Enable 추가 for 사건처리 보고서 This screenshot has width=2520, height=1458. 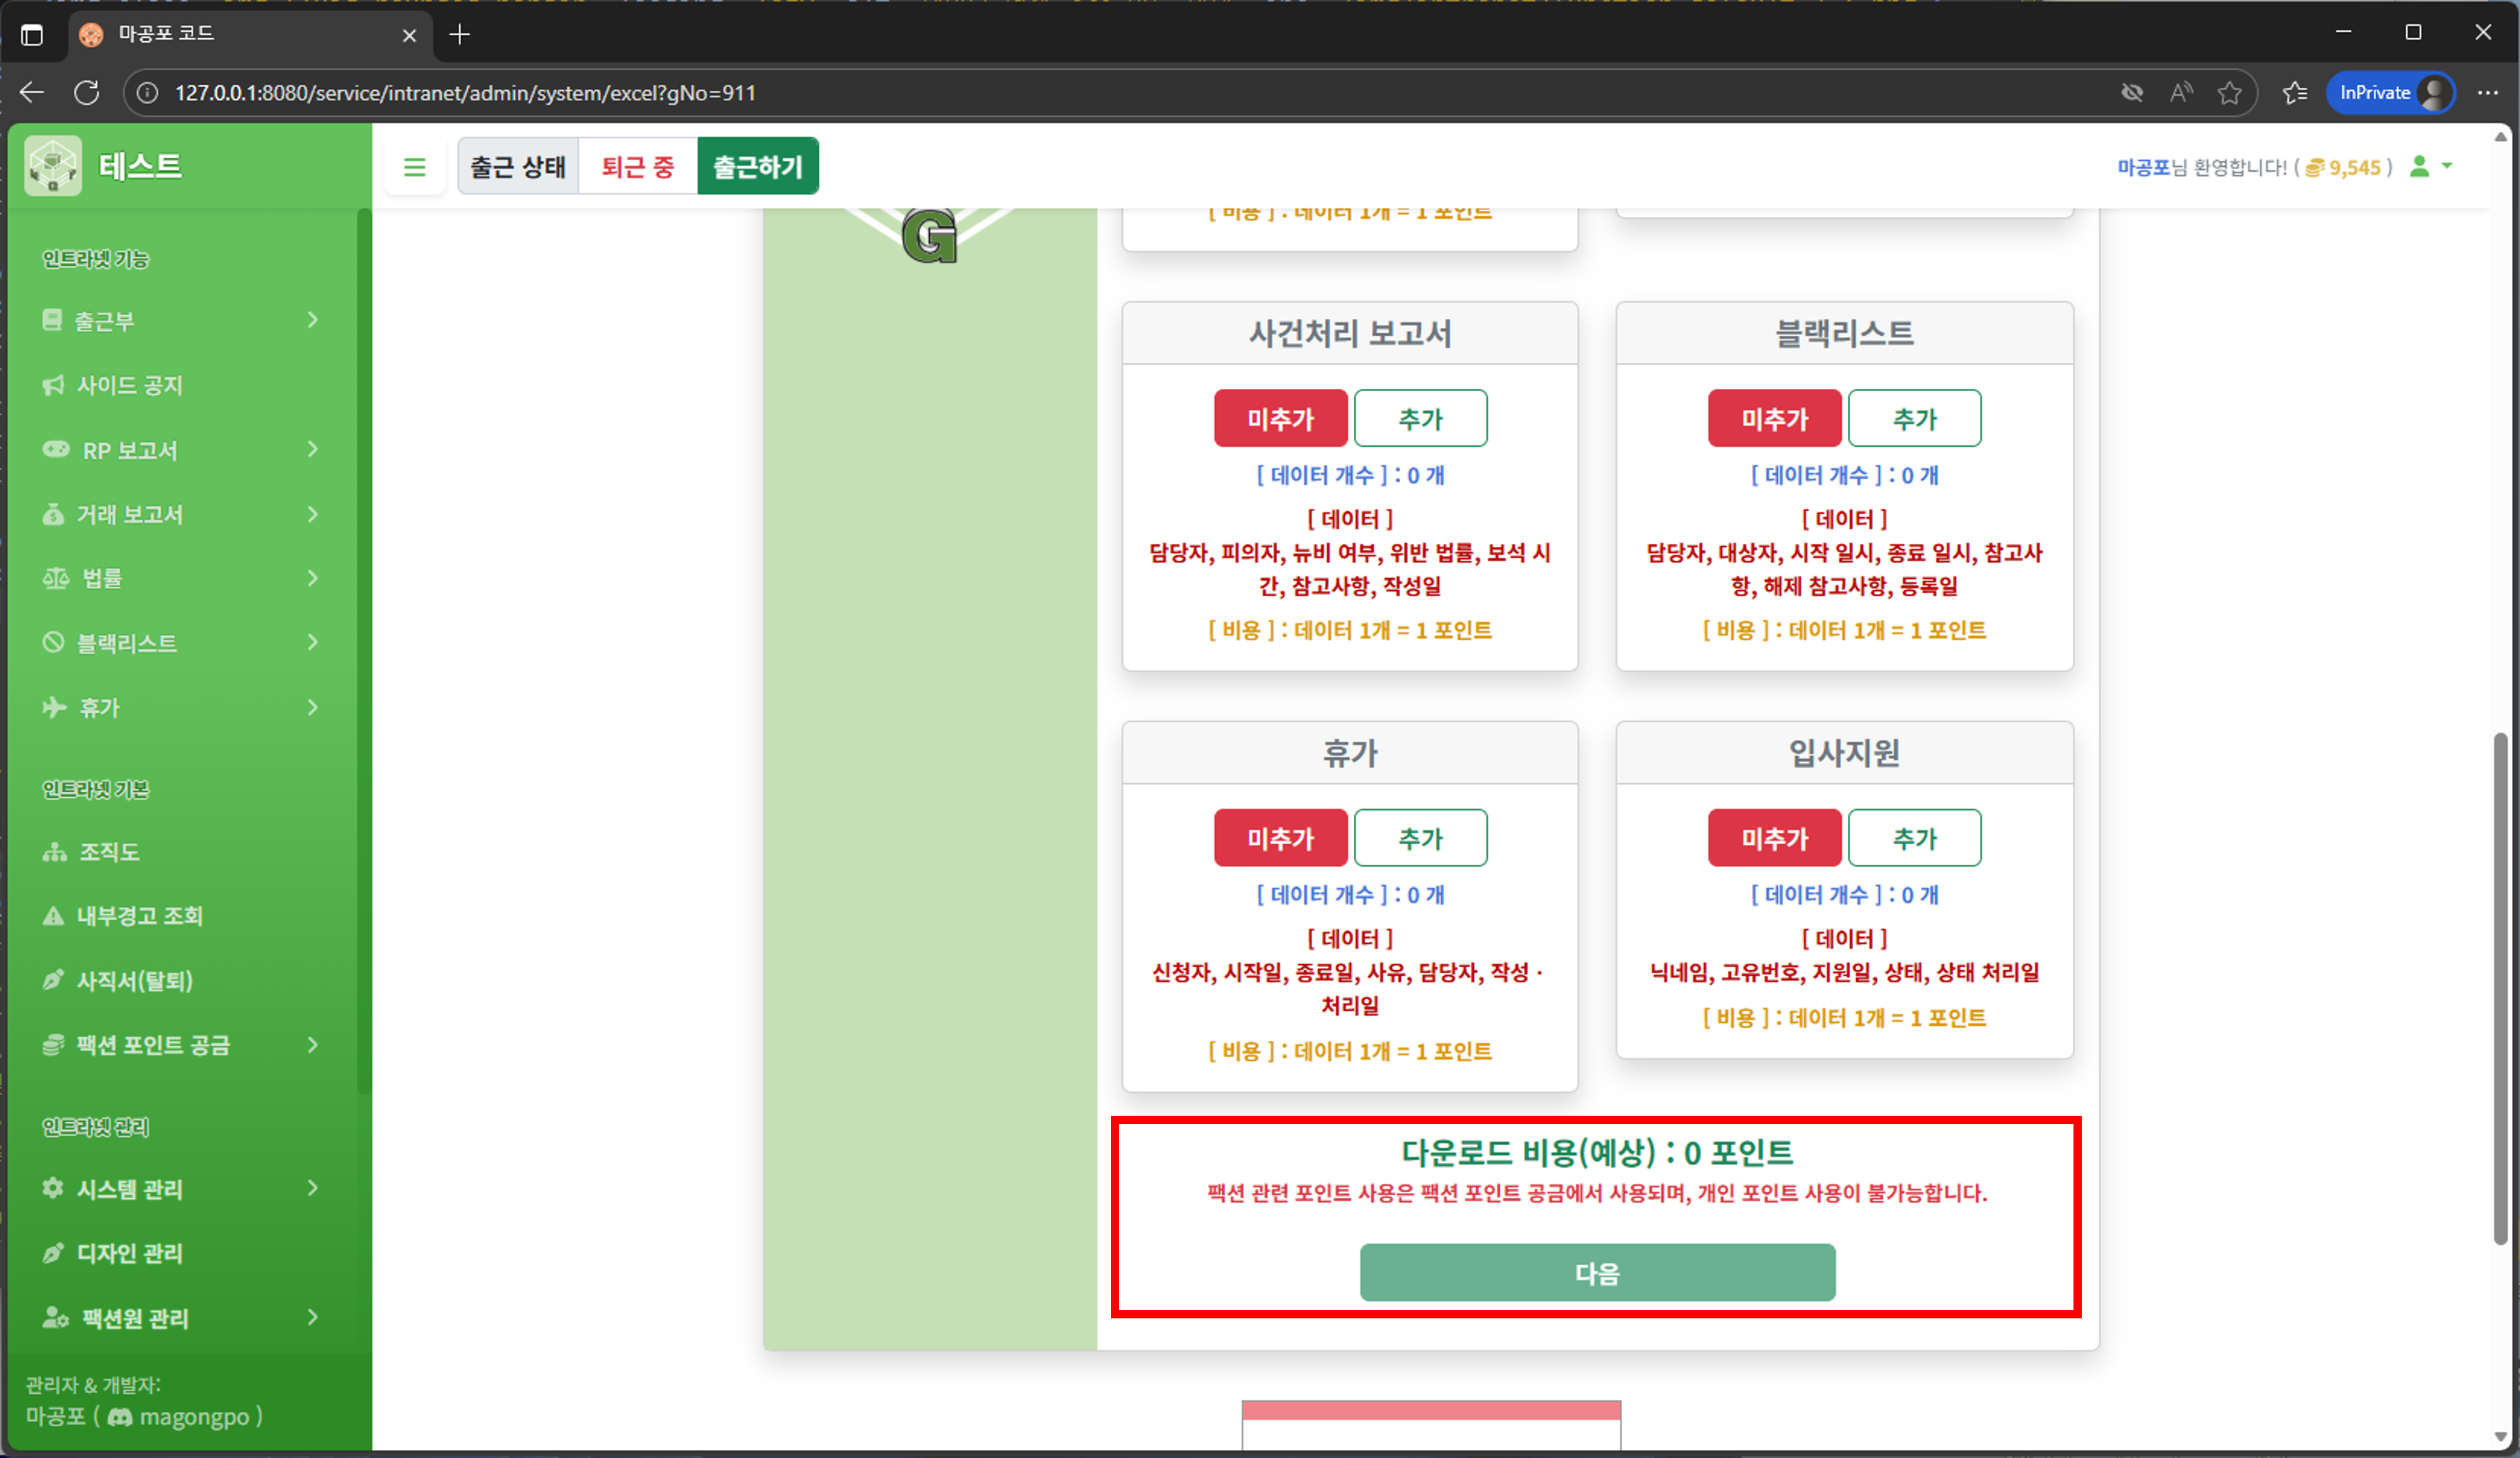click(1421, 418)
